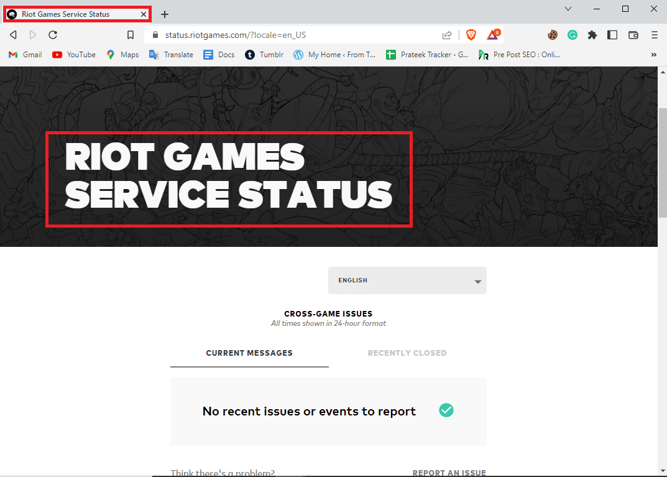Image resolution: width=667 pixels, height=477 pixels.
Task: Select the Riot Games Service Status tab
Action: (x=78, y=14)
